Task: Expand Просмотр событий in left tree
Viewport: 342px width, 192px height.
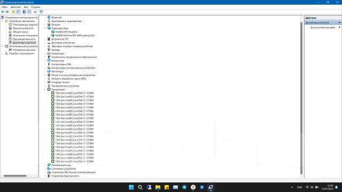Action: coord(6,28)
